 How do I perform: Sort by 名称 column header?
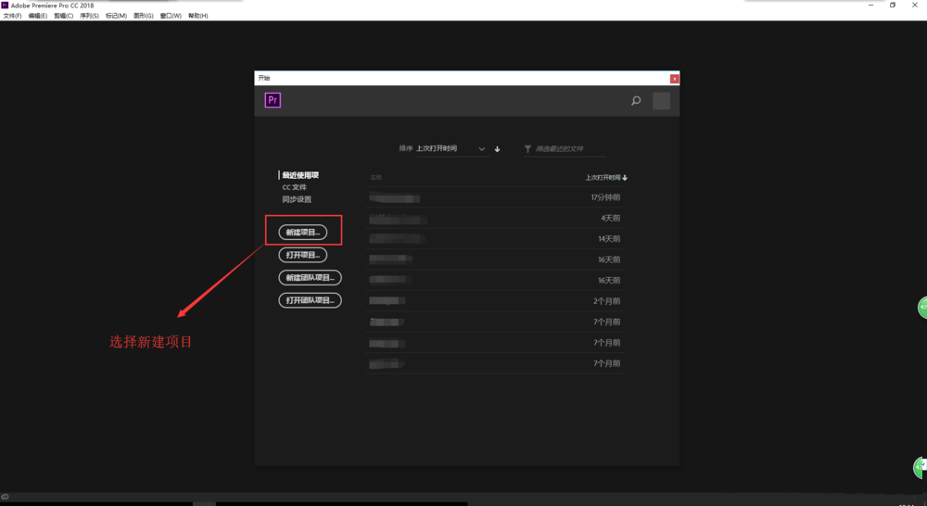click(376, 177)
